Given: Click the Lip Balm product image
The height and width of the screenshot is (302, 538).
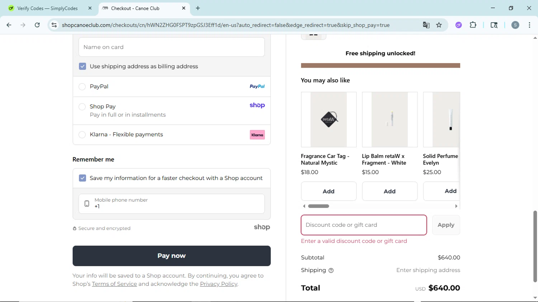Looking at the screenshot, I should click(x=390, y=120).
